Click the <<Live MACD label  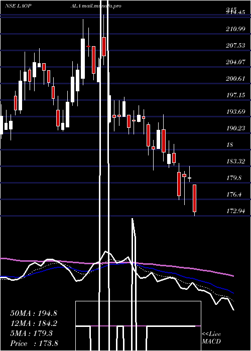(211, 337)
